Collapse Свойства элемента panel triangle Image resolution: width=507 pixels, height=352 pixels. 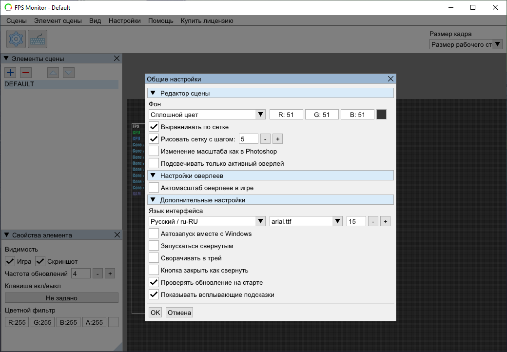[x=6, y=235]
